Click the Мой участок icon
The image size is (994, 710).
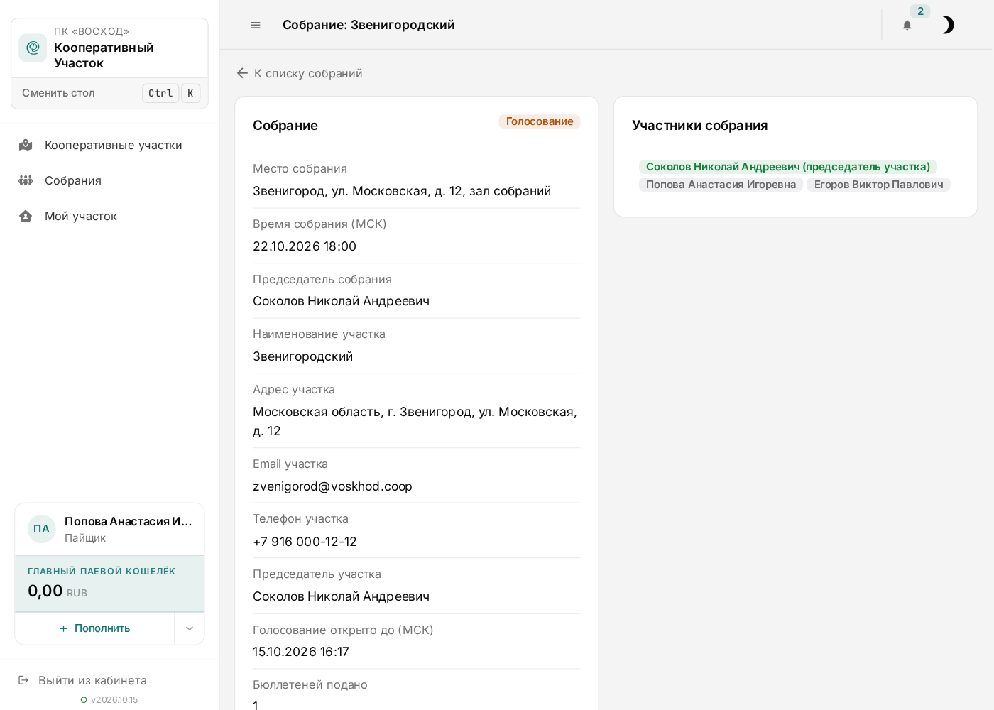[26, 216]
